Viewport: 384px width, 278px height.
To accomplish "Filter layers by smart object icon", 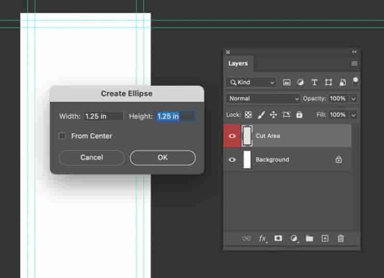I will [342, 82].
